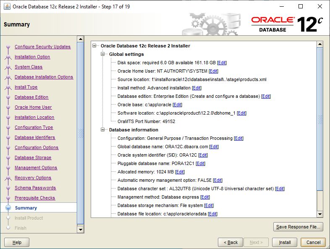330x249 pixels.
Task: Maximize the installer window
Action: pos(301,7)
